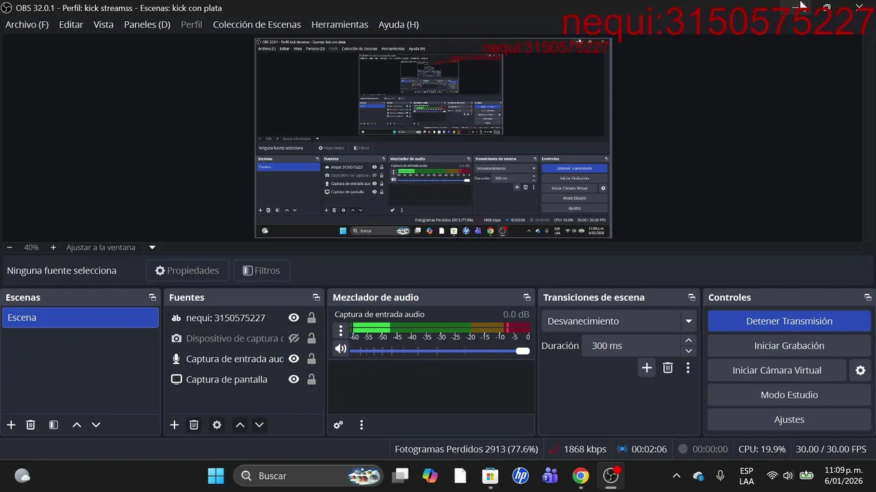Open Editar menu
Image resolution: width=876 pixels, height=492 pixels.
(71, 25)
